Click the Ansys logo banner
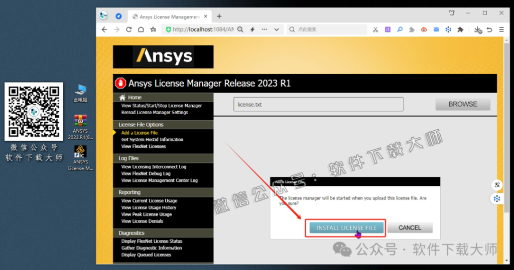The width and height of the screenshot is (514, 270). (x=163, y=57)
